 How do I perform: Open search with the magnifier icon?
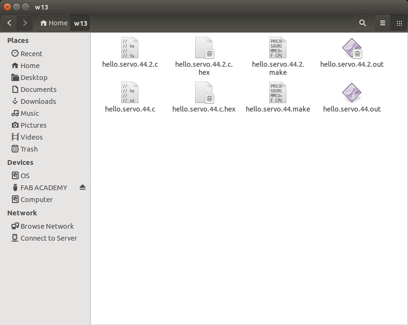coord(363,23)
